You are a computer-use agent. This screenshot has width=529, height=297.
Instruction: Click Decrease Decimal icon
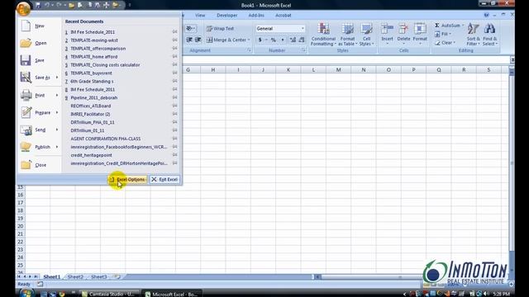coord(301,40)
